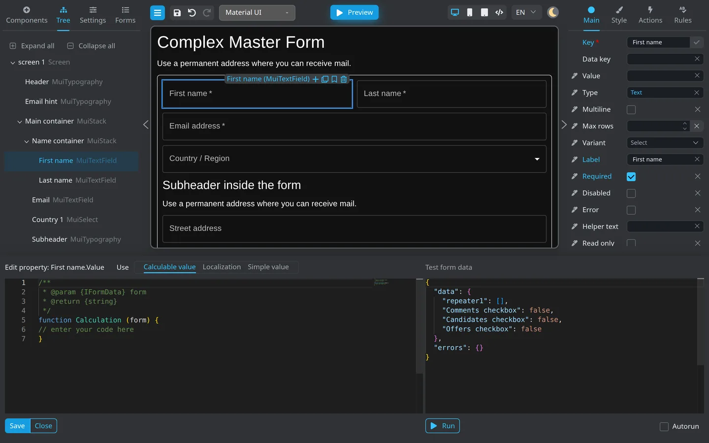
Task: Open the Style properties tab
Action: point(619,15)
